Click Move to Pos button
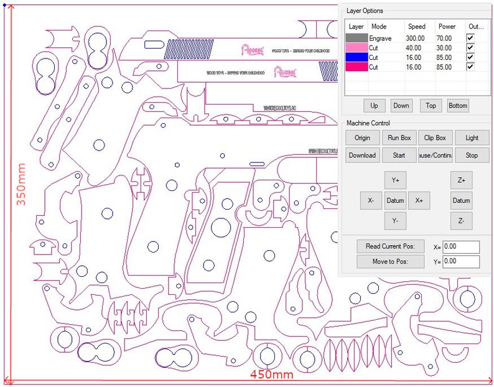 coord(391,261)
